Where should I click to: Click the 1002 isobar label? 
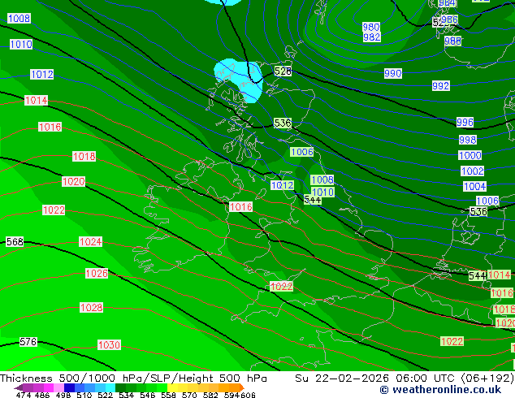[x=473, y=171]
